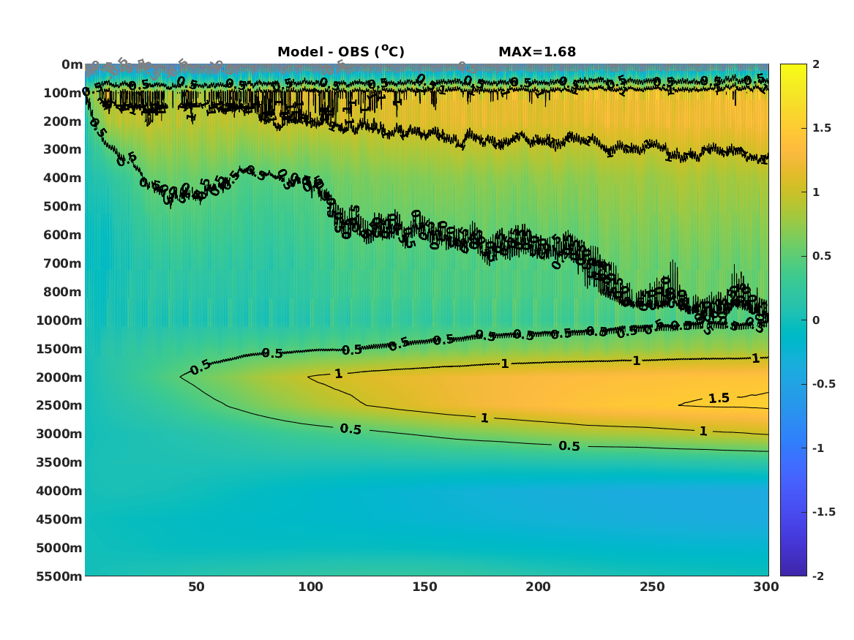Click the '700m' depth axis label
Viewport: 854px width, 640px height.
(63, 263)
